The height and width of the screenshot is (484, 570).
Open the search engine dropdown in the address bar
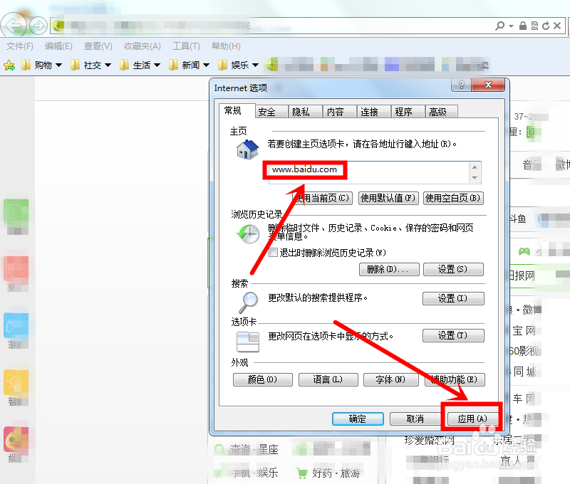(x=511, y=25)
